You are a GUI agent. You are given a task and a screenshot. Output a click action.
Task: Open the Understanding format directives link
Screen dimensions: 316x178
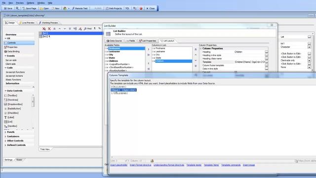click(x=169, y=165)
